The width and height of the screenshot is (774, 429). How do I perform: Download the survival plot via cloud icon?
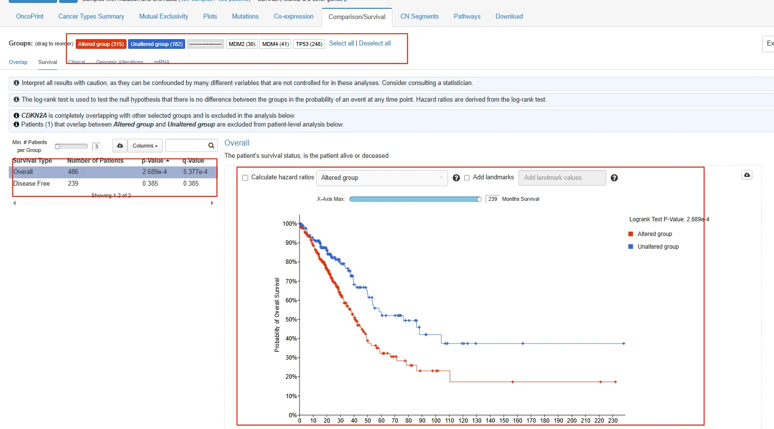(x=747, y=175)
